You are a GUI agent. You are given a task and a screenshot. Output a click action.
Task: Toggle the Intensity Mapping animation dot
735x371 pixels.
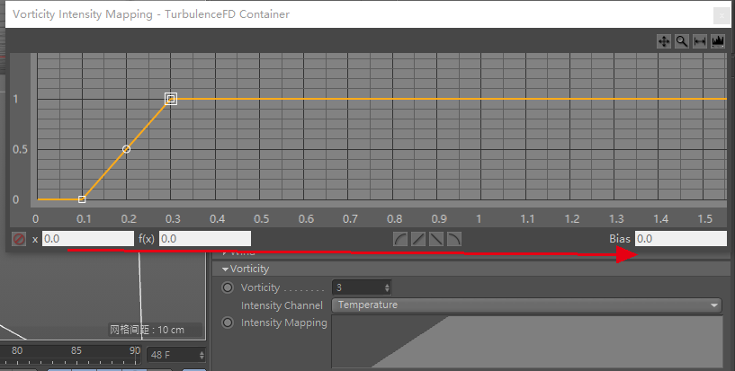coord(228,322)
